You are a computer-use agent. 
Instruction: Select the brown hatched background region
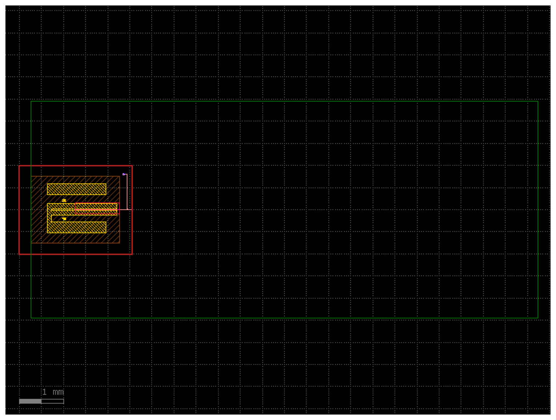75,209
